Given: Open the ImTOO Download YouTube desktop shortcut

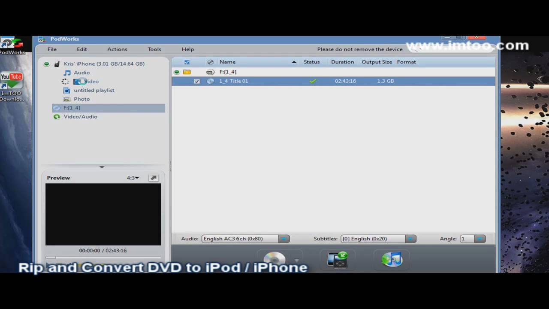Looking at the screenshot, I should click(11, 81).
